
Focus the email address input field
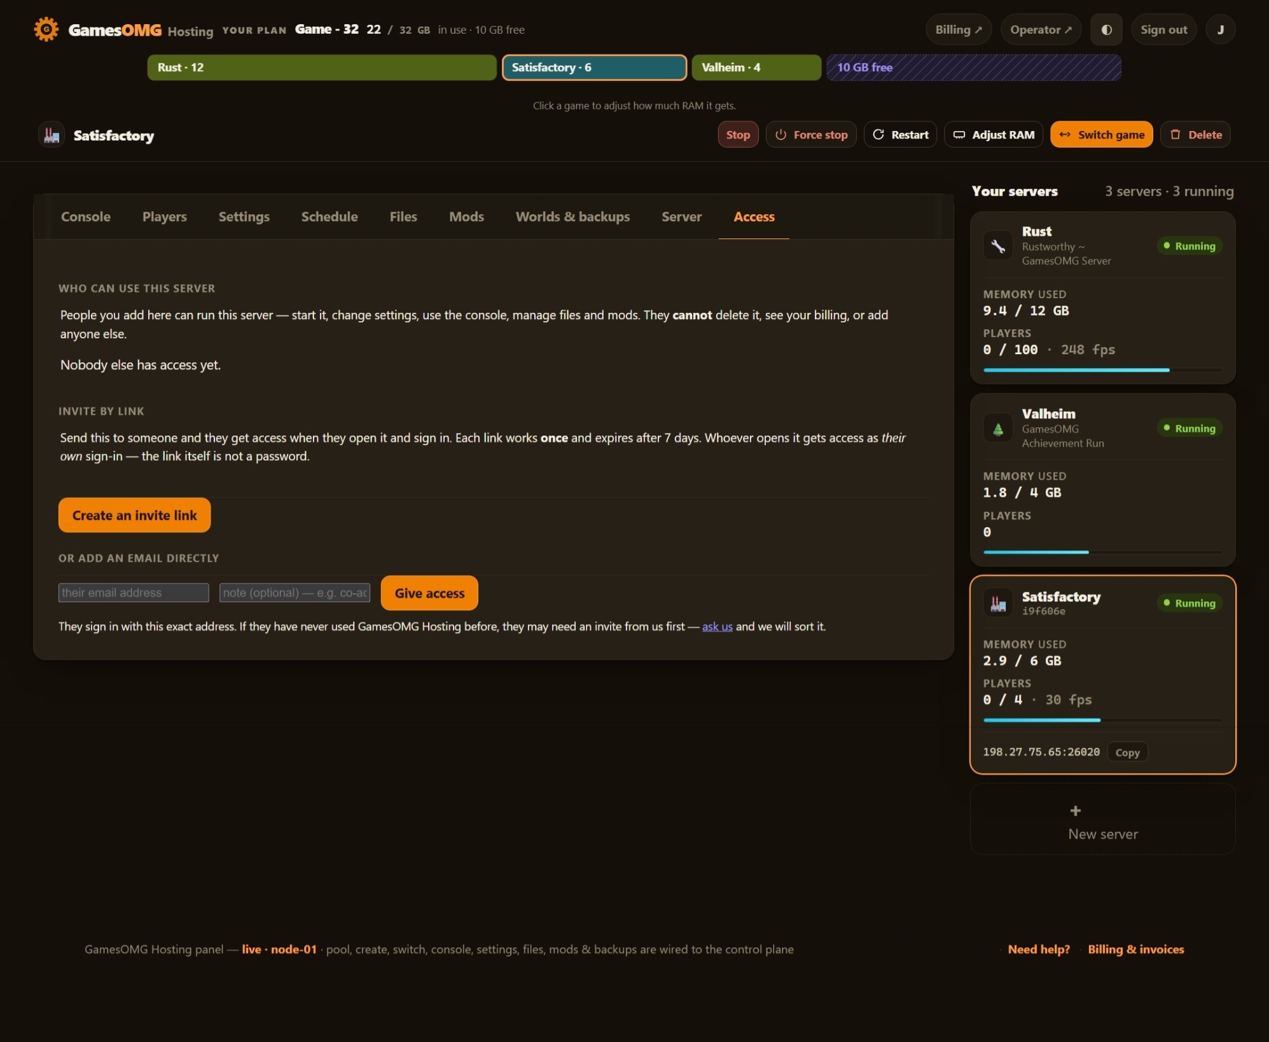[134, 593]
